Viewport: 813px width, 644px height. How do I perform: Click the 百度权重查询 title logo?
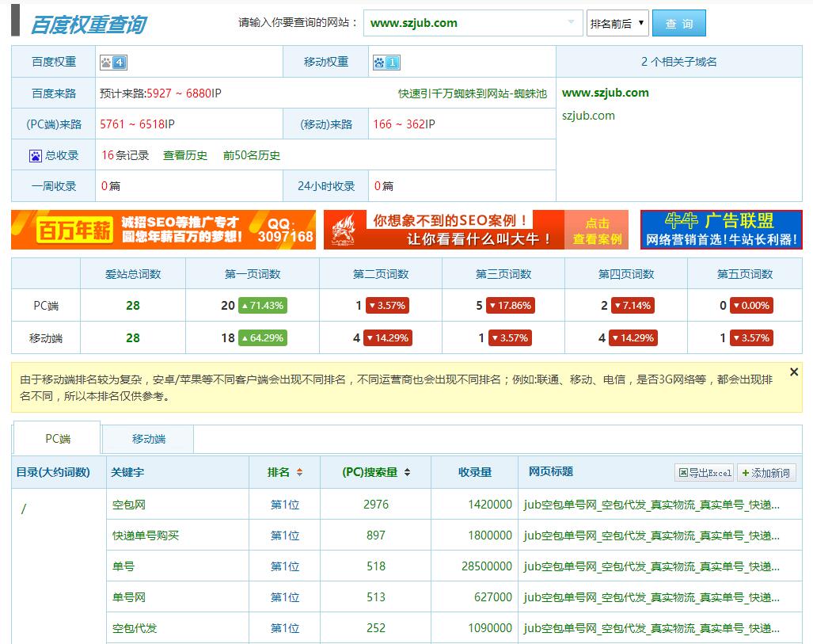pyautogui.click(x=89, y=25)
